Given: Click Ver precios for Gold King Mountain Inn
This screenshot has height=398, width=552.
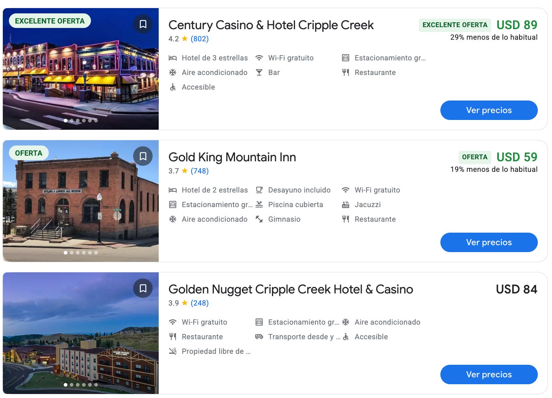Looking at the screenshot, I should click(x=489, y=242).
